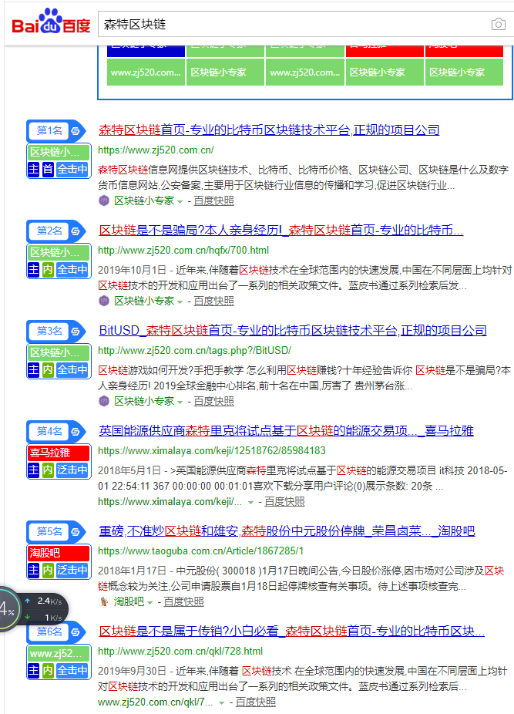The width and height of the screenshot is (514, 714).
Task: Click the 全击中 badge under rank 3
Action: [72, 370]
